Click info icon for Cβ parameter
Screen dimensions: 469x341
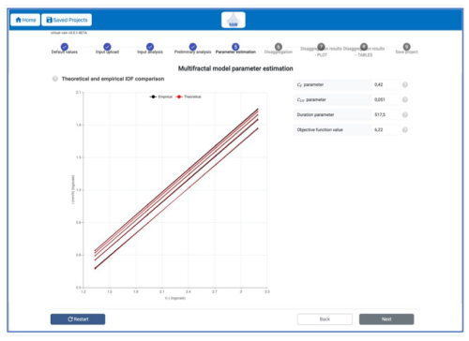(x=405, y=84)
